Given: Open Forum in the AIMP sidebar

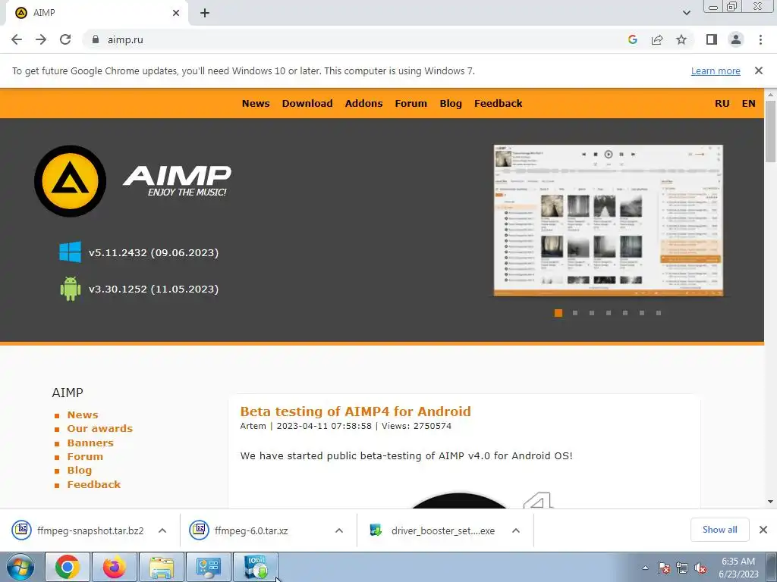Looking at the screenshot, I should [x=85, y=456].
